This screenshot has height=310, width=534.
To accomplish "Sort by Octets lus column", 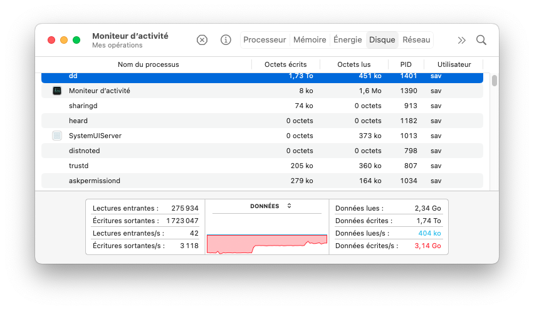I will click(353, 64).
